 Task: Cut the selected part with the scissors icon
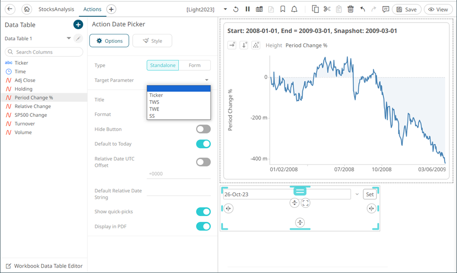(x=327, y=9)
